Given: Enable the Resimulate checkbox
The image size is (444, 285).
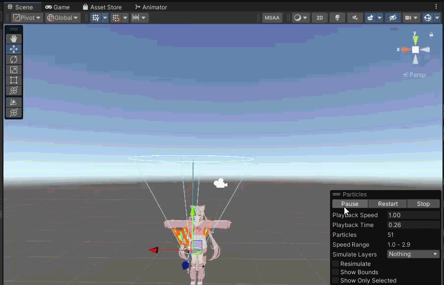Looking at the screenshot, I should 335,264.
